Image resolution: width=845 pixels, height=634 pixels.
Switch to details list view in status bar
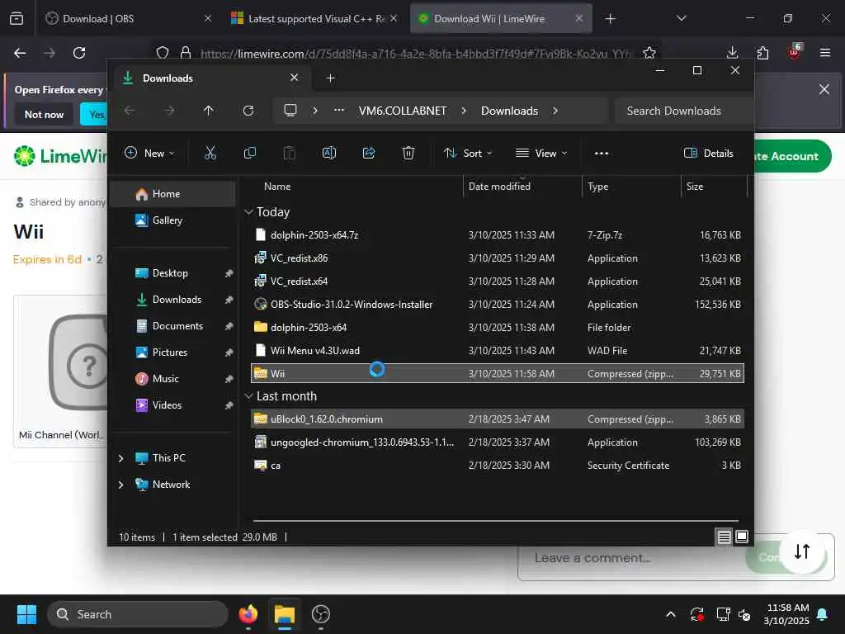pos(725,537)
